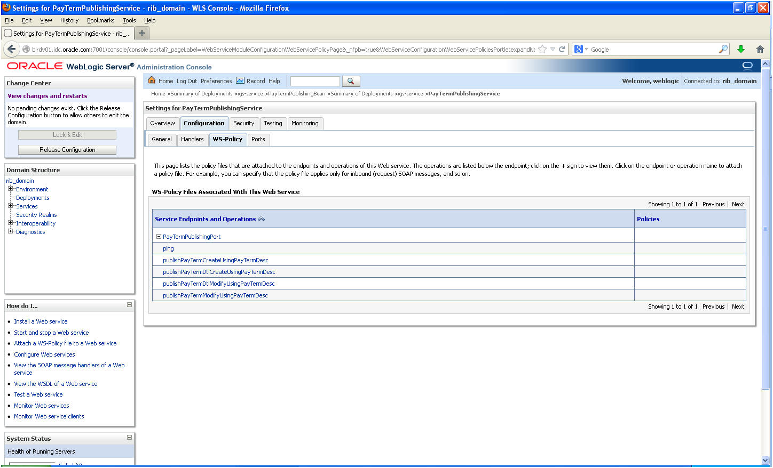Switch to the Security tab
The height and width of the screenshot is (468, 773).
pos(244,123)
